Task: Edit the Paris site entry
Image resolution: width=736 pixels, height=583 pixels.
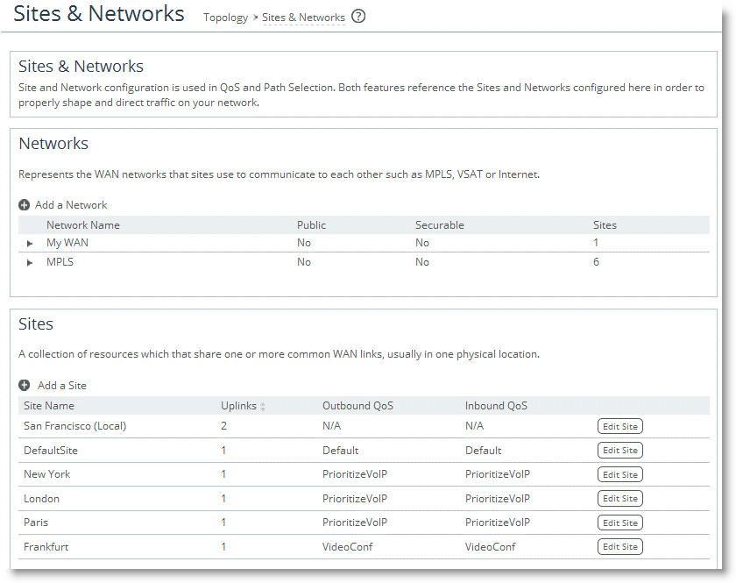Action: coord(619,523)
